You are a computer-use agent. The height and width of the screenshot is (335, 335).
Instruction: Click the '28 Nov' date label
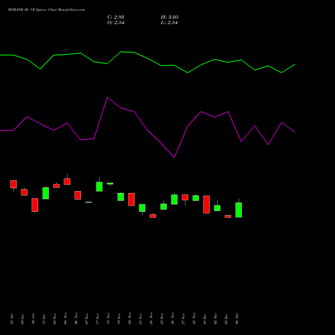[x=194, y=318]
